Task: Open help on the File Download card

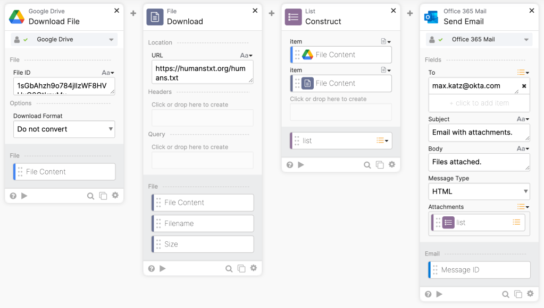Action: [x=151, y=268]
